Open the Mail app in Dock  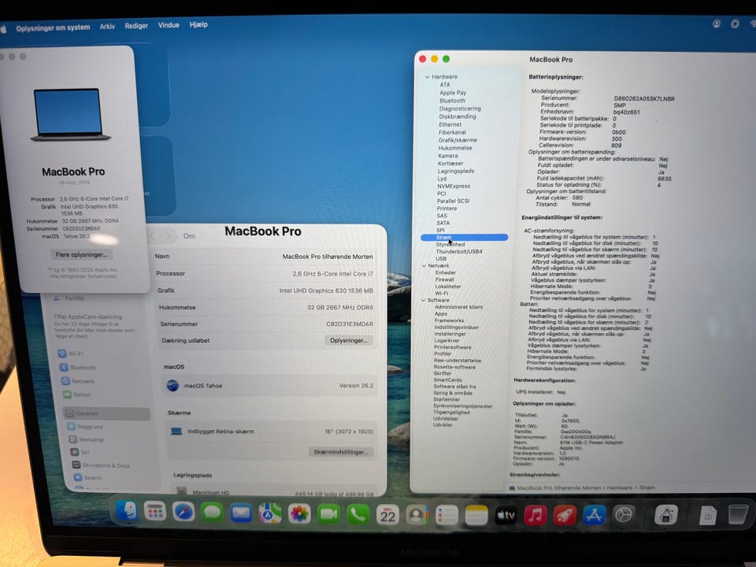coord(241,513)
